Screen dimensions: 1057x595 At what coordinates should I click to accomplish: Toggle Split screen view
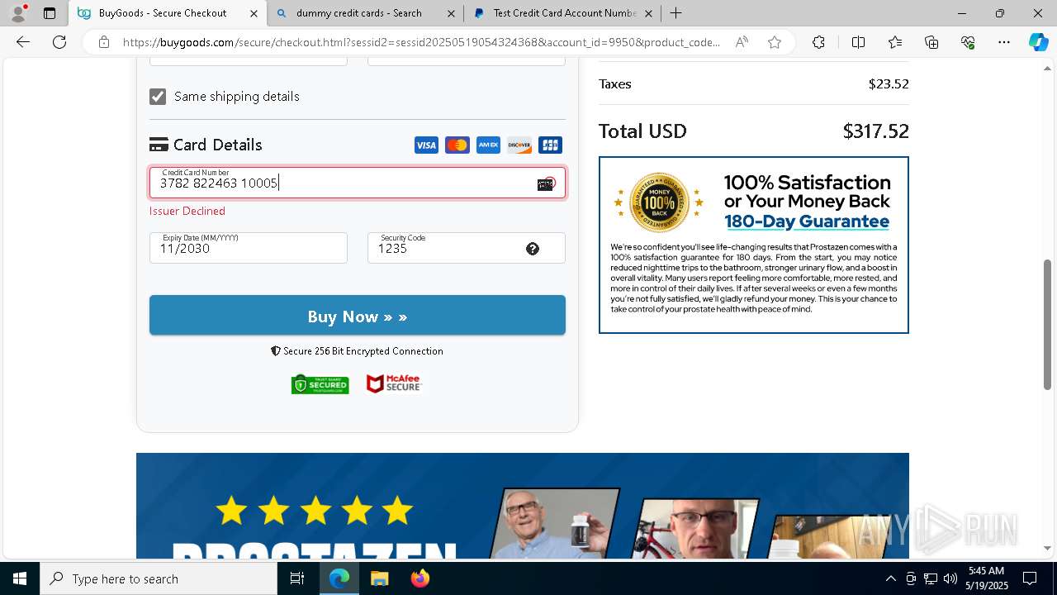coord(858,42)
